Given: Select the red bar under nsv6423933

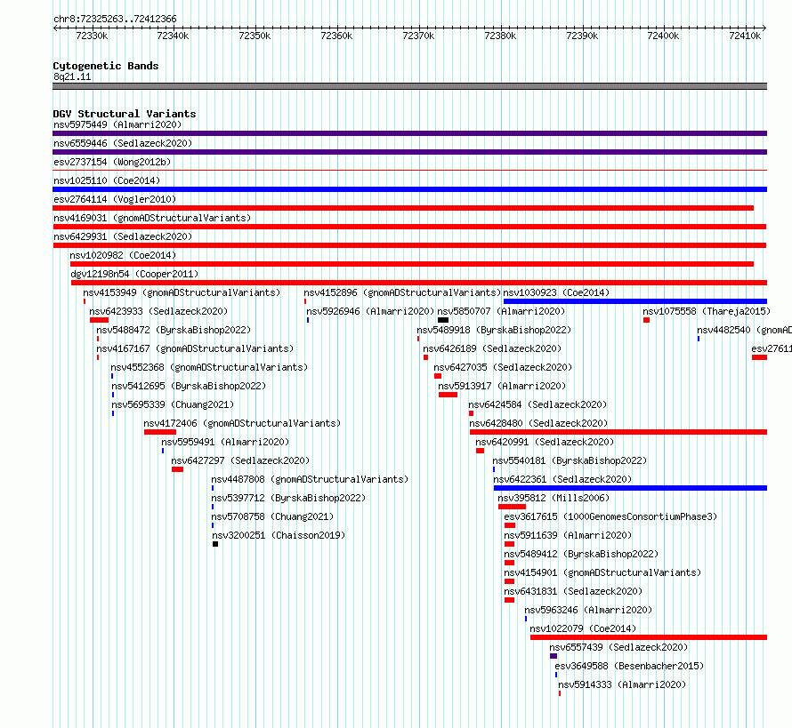Looking at the screenshot, I should [99, 320].
